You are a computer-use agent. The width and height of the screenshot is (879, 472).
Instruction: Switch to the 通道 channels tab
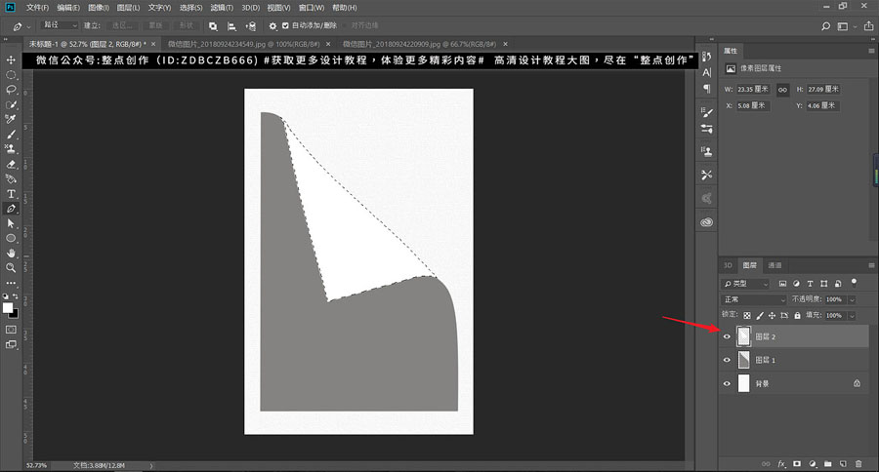[x=774, y=265]
